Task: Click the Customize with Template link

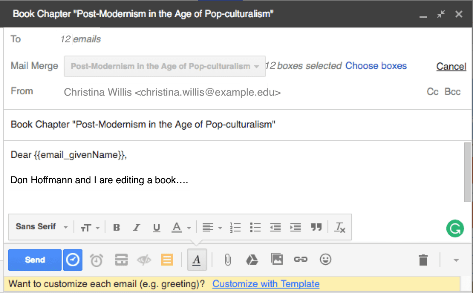Action: coord(266,284)
